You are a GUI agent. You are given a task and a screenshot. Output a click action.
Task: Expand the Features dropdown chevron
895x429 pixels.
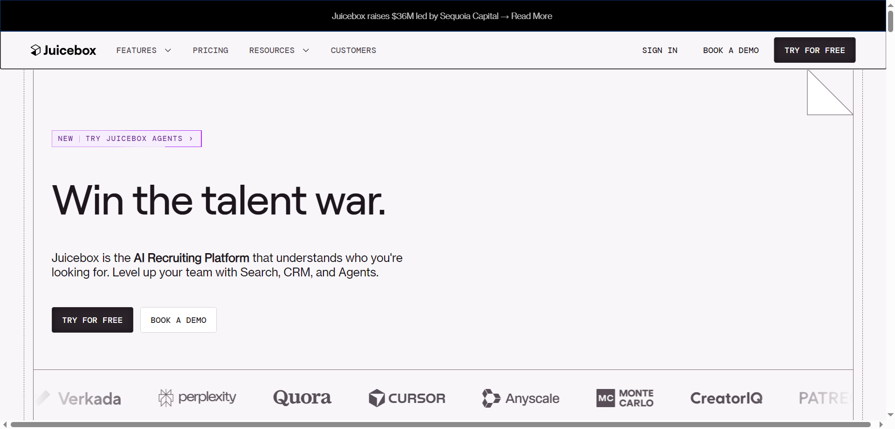(x=168, y=50)
